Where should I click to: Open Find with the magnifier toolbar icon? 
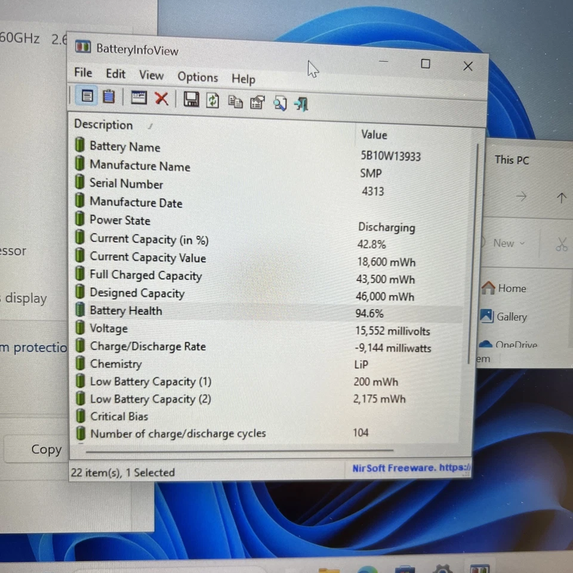click(x=280, y=103)
